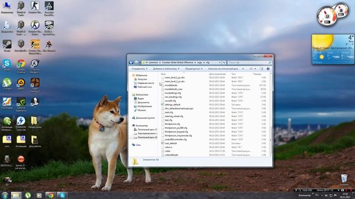This screenshot has height=199, width=355.
Task: Launch Skype from the desktop shortcut
Action: pos(7,65)
